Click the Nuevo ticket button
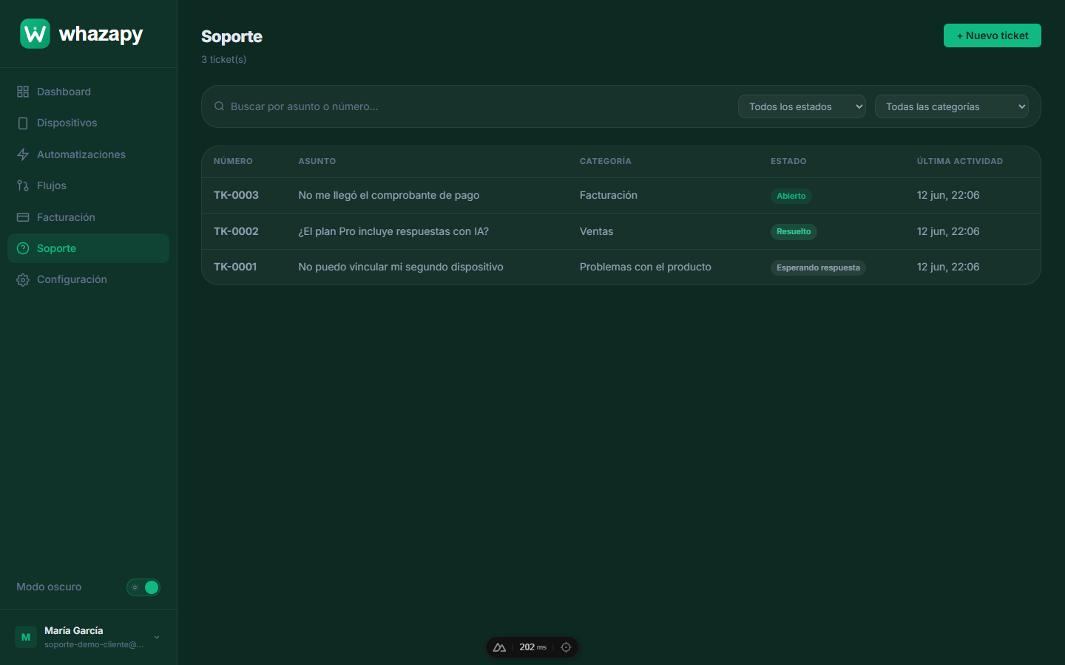The height and width of the screenshot is (665, 1065). coord(993,35)
